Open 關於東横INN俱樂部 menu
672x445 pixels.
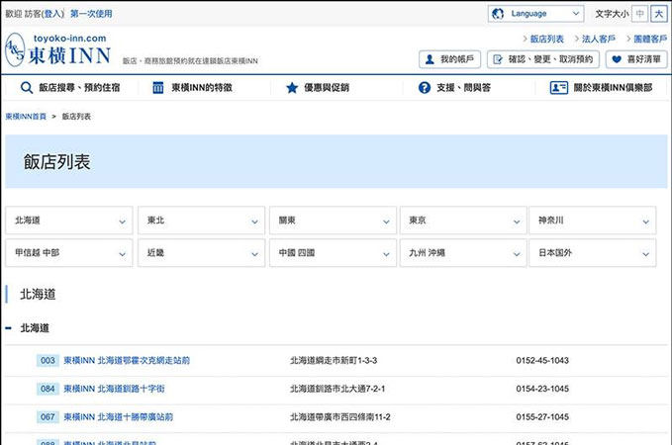pos(602,88)
